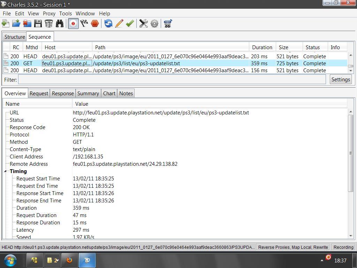Open a saved session via folder icon
The height and width of the screenshot is (268, 357).
click(x=16, y=23)
